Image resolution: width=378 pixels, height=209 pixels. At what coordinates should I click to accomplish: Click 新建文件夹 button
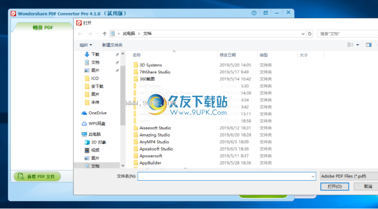(x=112, y=45)
